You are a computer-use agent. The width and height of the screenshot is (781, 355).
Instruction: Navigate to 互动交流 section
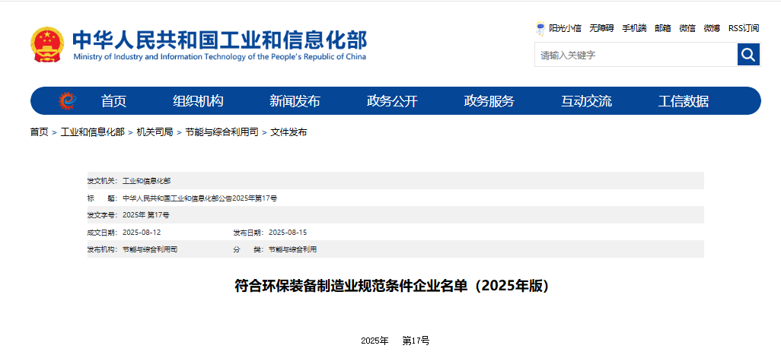(586, 101)
